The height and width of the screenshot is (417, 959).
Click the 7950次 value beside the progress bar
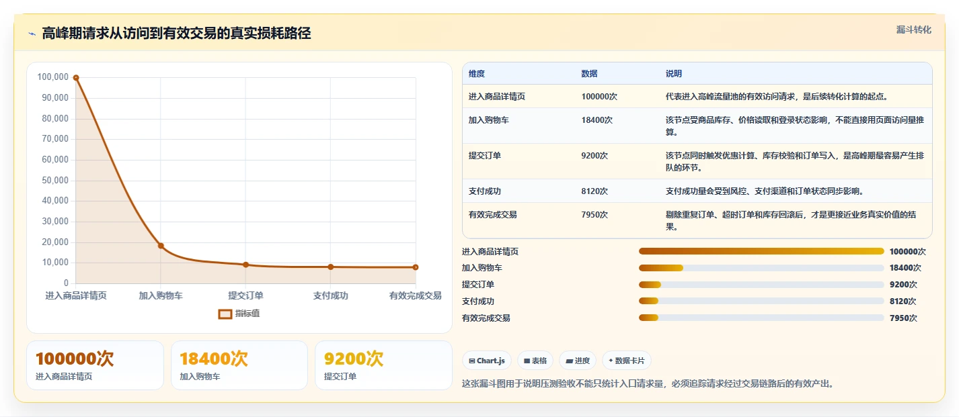[903, 318]
